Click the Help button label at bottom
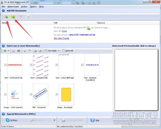The height and width of the screenshot is (129, 161). [x=97, y=120]
